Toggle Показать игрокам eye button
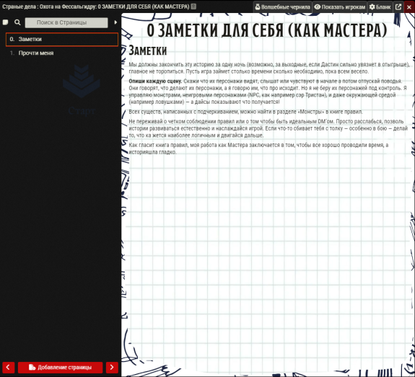This screenshot has height=377, width=415. 339,7
